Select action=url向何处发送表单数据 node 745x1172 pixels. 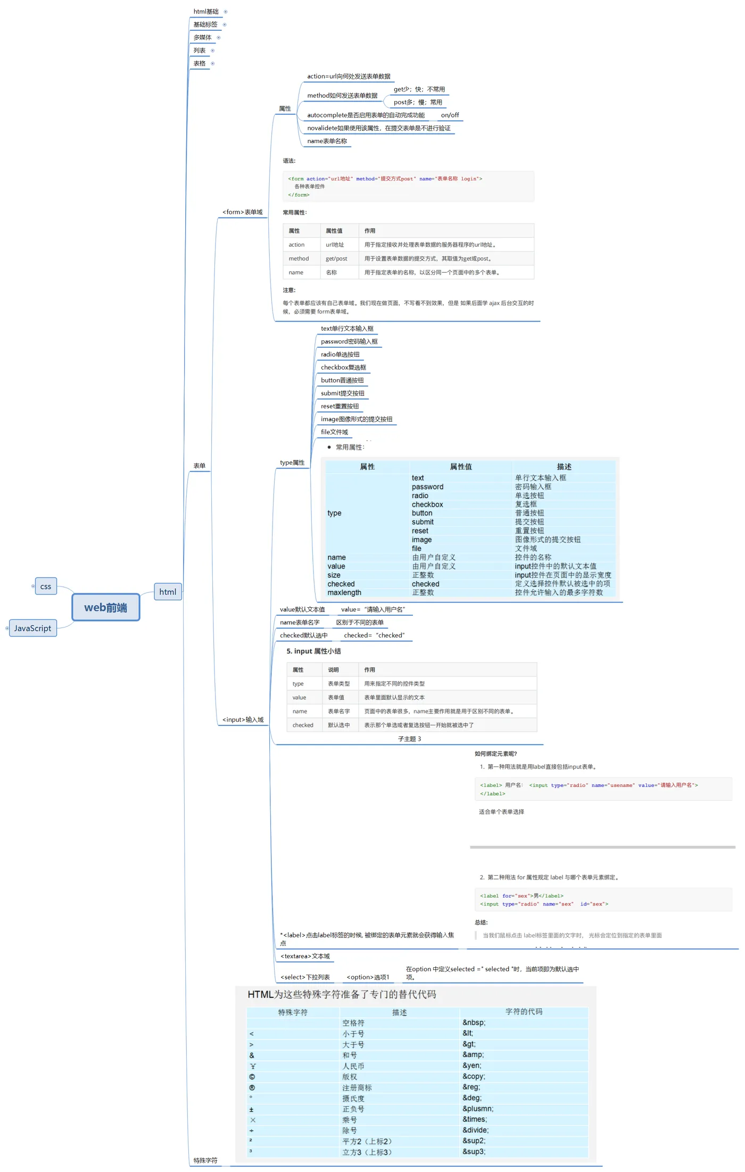[349, 77]
